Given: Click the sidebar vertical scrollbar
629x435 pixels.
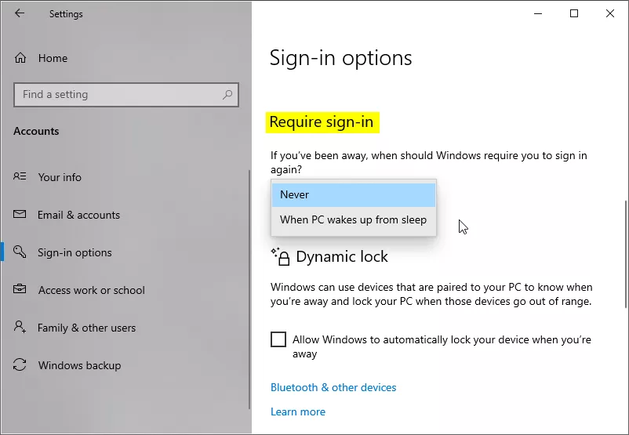Looking at the screenshot, I should tap(249, 289).
